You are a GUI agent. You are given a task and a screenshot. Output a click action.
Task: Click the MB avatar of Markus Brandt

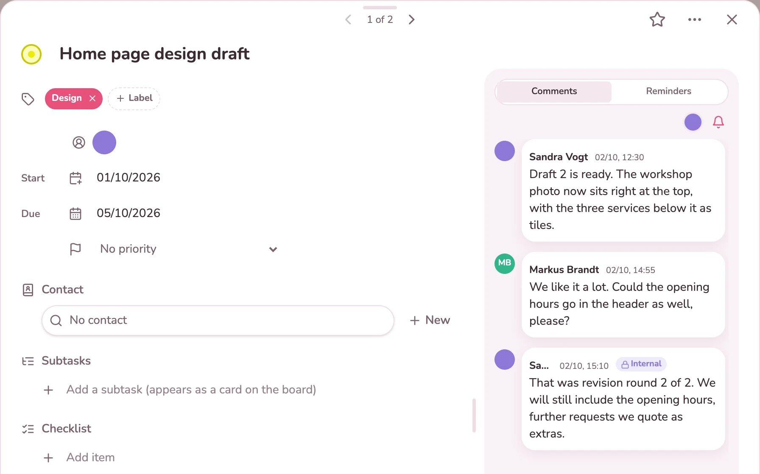point(505,264)
